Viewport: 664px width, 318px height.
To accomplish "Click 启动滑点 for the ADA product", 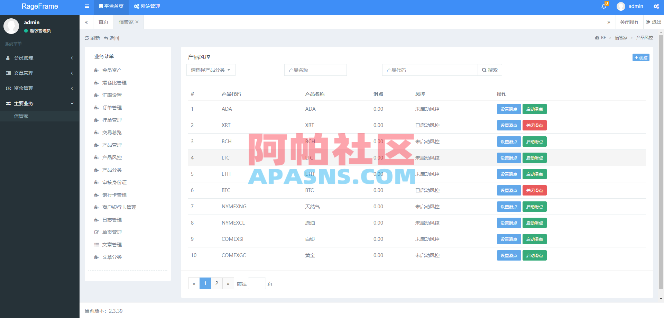I will coord(534,109).
